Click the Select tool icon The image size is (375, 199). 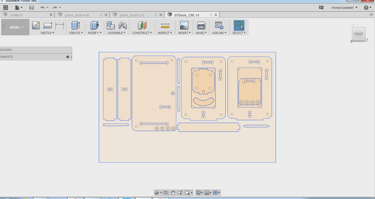point(239,25)
